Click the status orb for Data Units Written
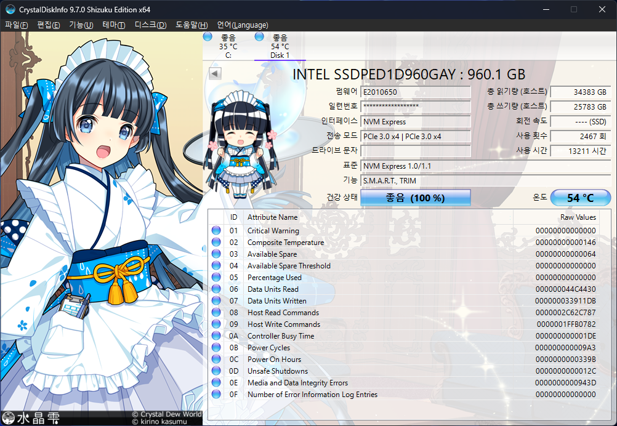The width and height of the screenshot is (617, 426). [x=216, y=300]
